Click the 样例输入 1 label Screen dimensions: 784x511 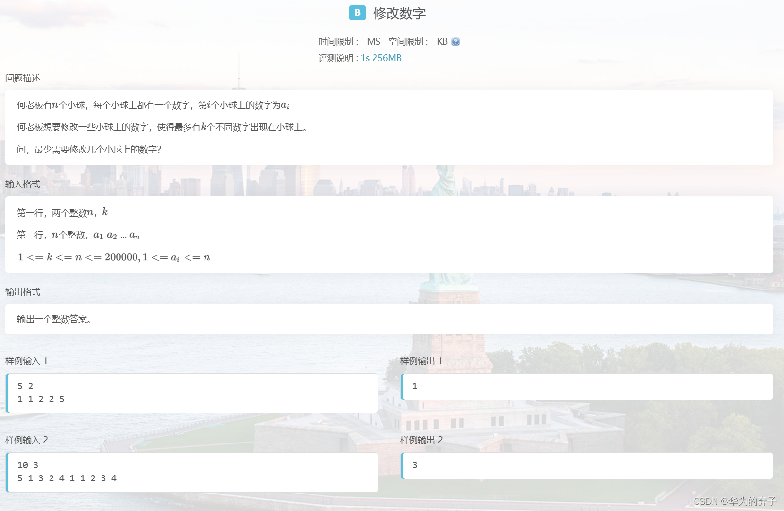point(25,361)
